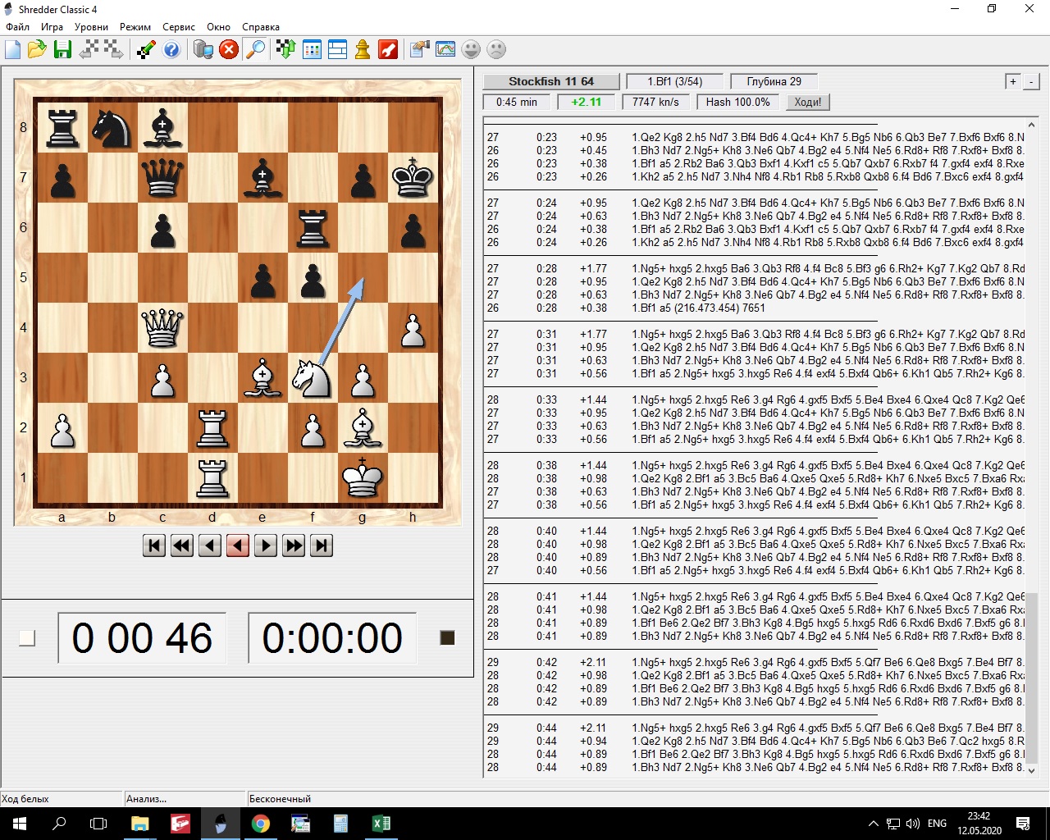Open position setup with the pencil icon
Image resolution: width=1050 pixels, height=840 pixels.
pos(146,49)
